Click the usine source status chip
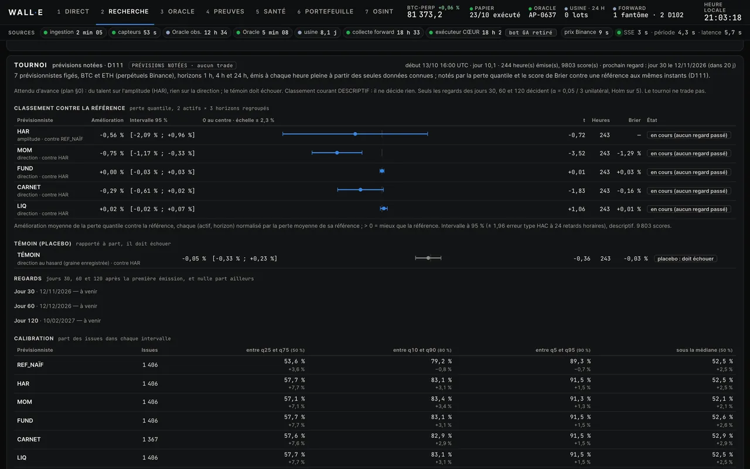Screen dimensions: 750x469 (x=317, y=32)
